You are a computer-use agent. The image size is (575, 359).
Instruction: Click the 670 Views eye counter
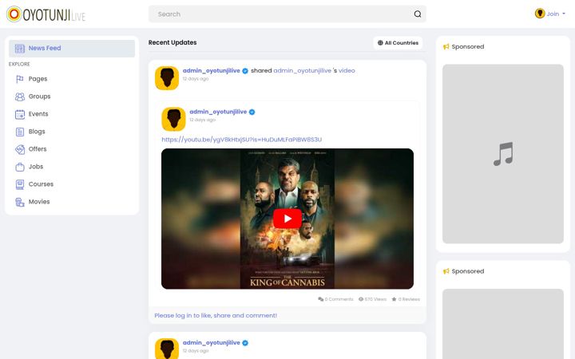pyautogui.click(x=373, y=299)
